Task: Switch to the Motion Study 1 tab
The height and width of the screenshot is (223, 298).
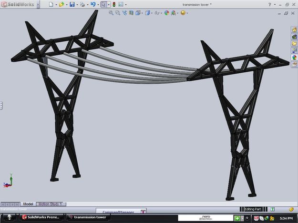Action: pyautogui.click(x=51, y=204)
